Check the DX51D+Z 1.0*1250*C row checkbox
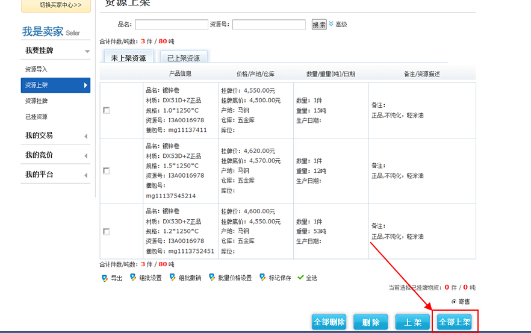Screen dimensions: 531x333 coord(107,110)
